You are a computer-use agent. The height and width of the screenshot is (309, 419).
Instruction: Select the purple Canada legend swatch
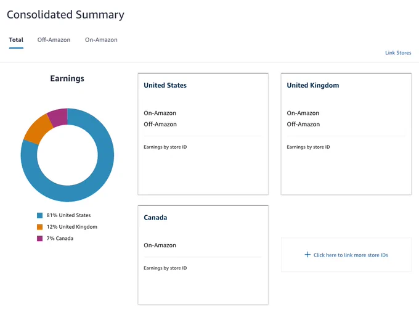tap(40, 238)
